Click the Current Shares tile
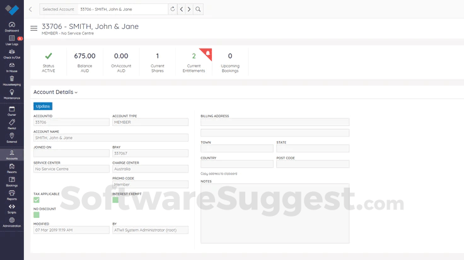The image size is (464, 260). pyautogui.click(x=158, y=62)
